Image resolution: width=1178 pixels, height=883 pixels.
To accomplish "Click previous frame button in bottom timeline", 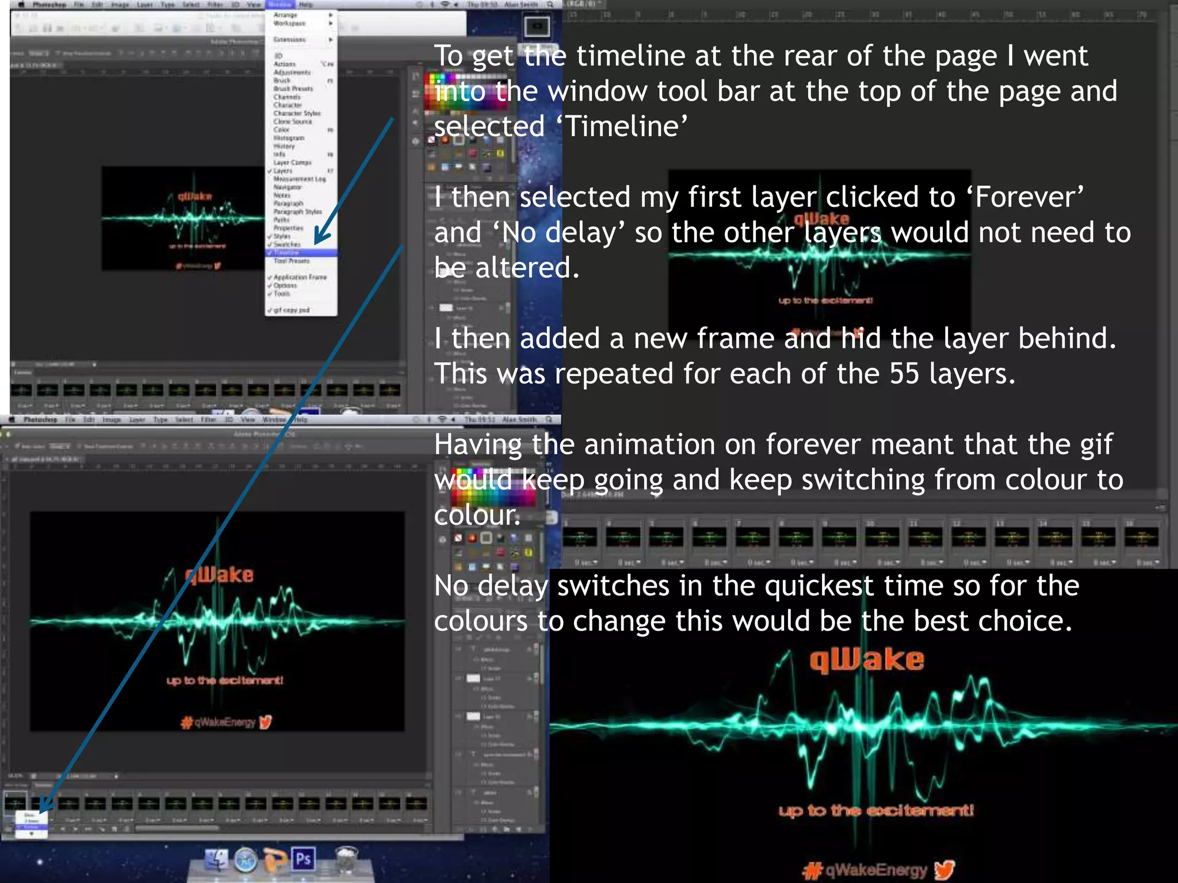I will point(64,829).
